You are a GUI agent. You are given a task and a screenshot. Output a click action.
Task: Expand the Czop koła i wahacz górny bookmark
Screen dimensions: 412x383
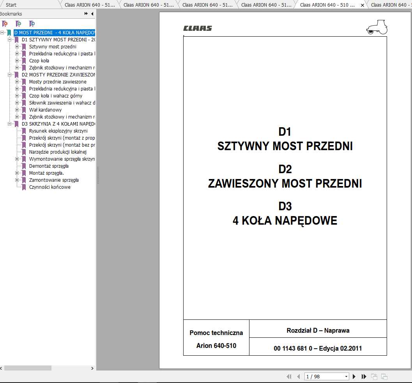point(17,96)
